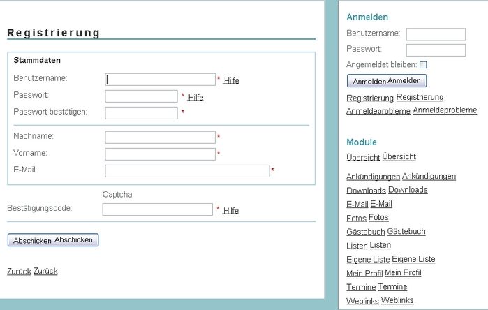Viewport: 488px width, 310px height.
Task: Click Passwort field in Anmelden sidebar
Action: coord(436,50)
